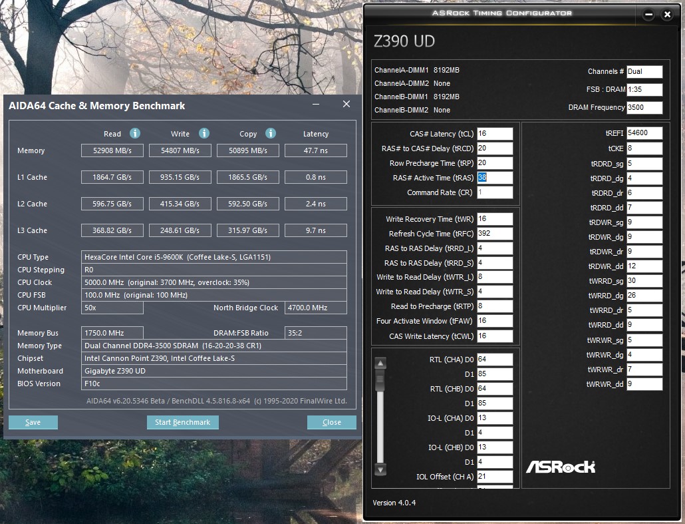
Task: Click the North Bridge Clock 4700.0 MHz value
Action: pyautogui.click(x=316, y=308)
